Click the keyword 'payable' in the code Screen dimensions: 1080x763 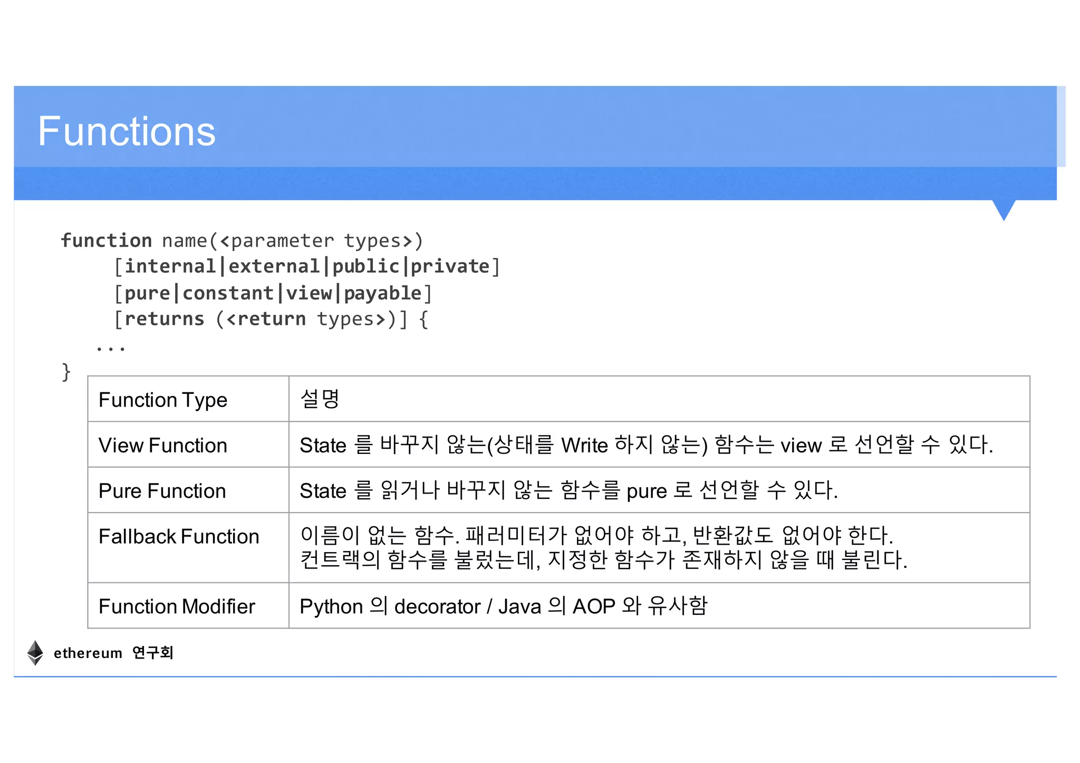(383, 293)
